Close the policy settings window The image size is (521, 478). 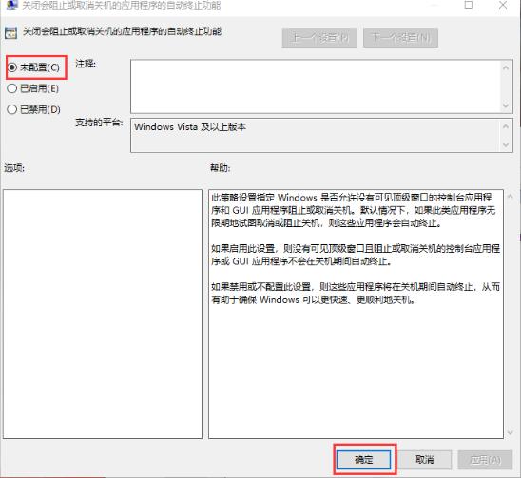point(503,5)
